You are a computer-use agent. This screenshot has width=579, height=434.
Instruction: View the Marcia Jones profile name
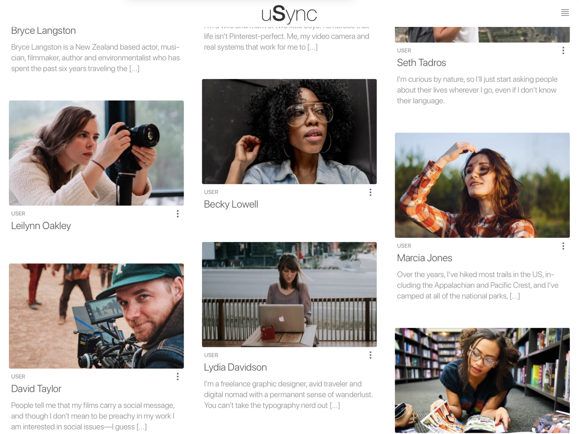tap(424, 258)
